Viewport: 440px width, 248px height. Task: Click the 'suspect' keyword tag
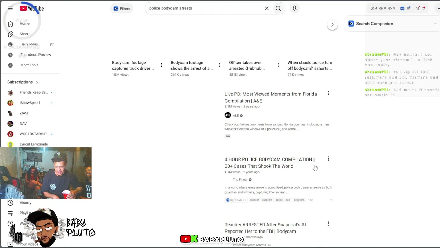pyautogui.click(x=254, y=200)
